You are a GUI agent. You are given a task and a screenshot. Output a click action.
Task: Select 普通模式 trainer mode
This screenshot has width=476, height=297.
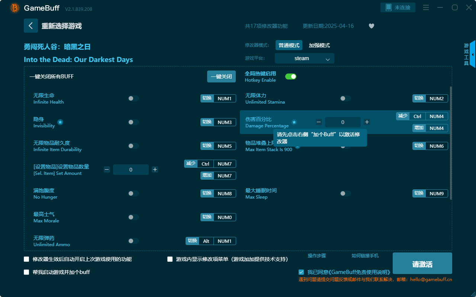289,45
